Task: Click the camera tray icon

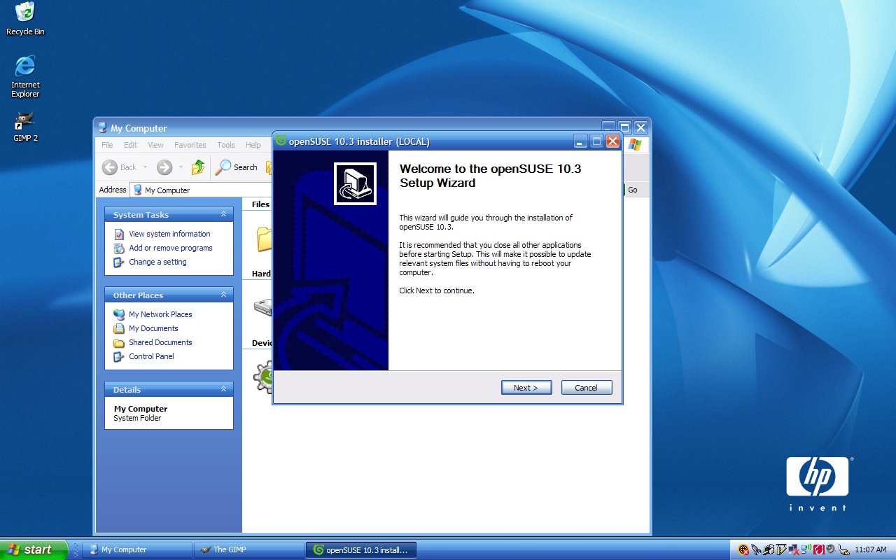Action: [x=769, y=549]
